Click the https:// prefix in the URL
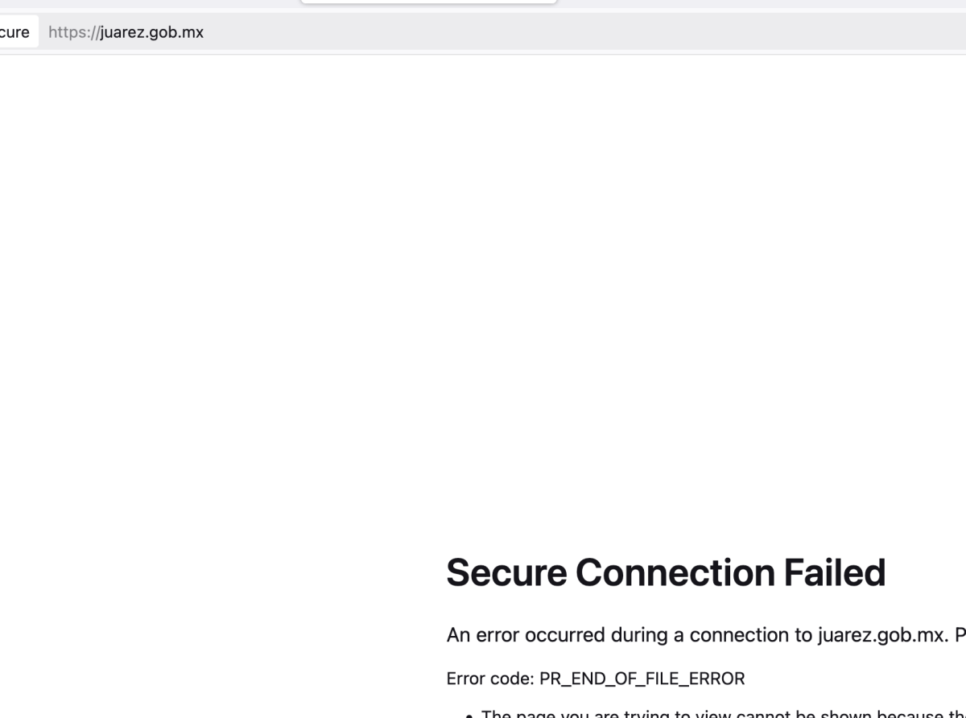The width and height of the screenshot is (966, 718). pos(74,32)
